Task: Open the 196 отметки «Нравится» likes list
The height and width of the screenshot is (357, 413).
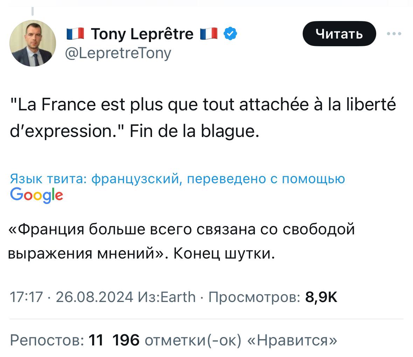Action: (x=225, y=339)
